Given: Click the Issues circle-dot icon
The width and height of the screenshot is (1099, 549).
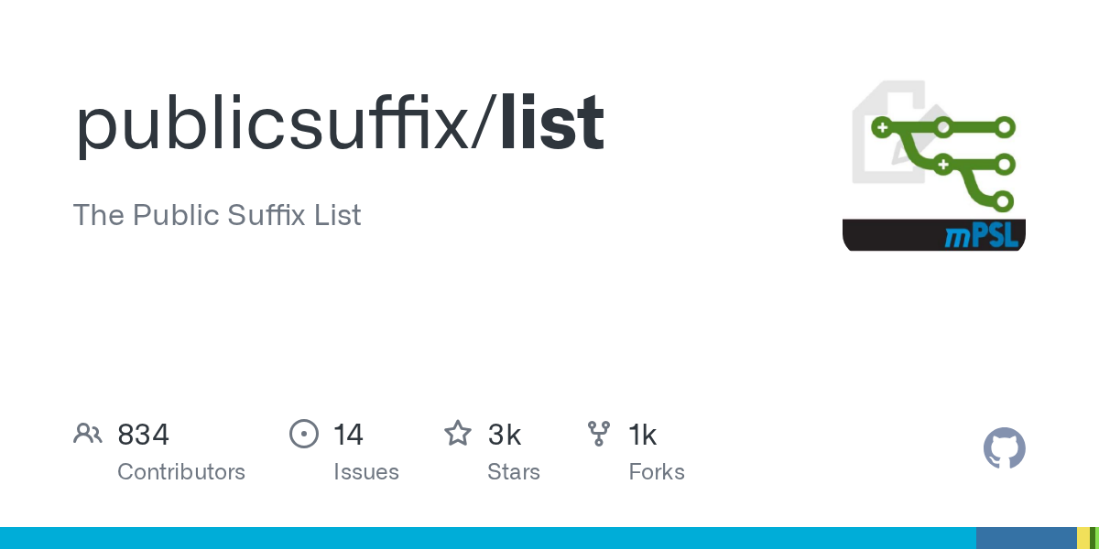Looking at the screenshot, I should pyautogui.click(x=303, y=434).
